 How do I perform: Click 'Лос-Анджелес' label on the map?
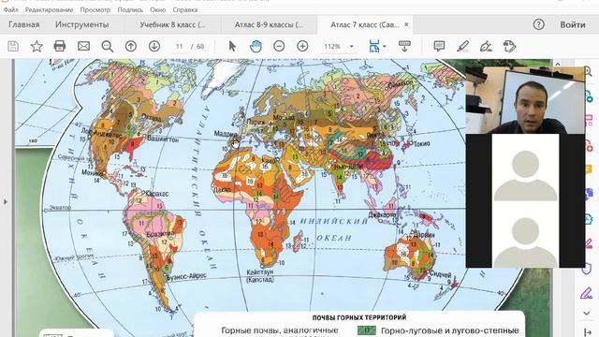(102, 133)
